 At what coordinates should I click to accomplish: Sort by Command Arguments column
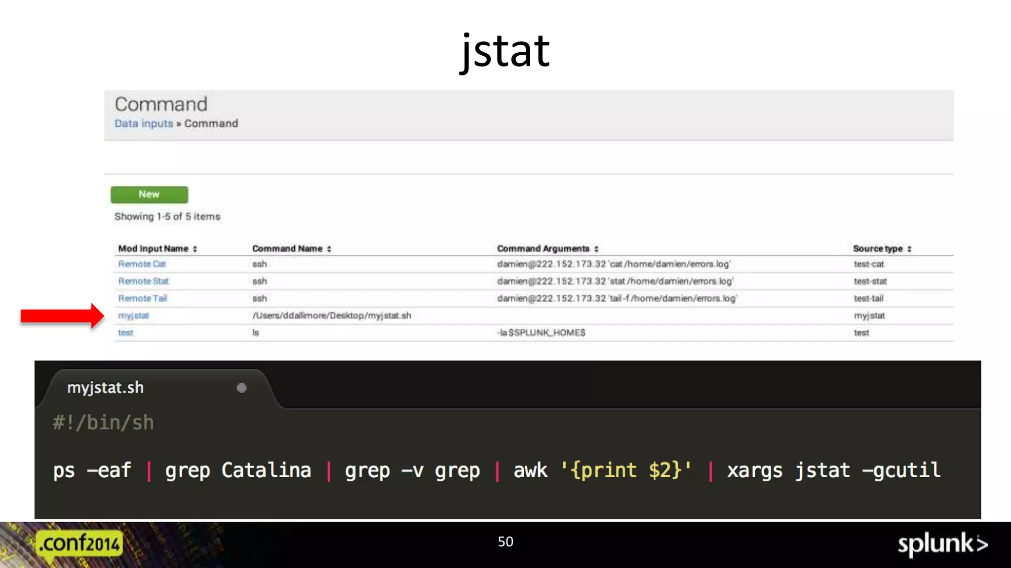(x=548, y=248)
